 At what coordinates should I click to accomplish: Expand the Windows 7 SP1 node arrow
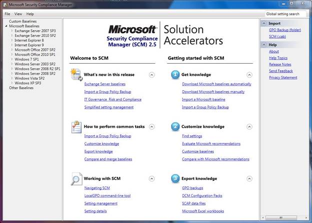click(12, 59)
